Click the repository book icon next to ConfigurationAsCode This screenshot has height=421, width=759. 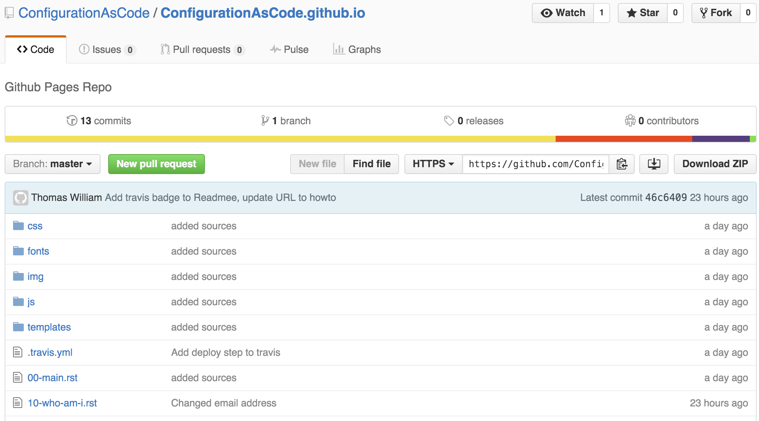click(x=8, y=13)
